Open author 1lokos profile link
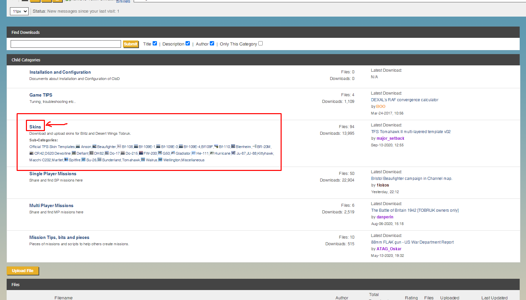This screenshot has height=300, width=526. click(383, 185)
